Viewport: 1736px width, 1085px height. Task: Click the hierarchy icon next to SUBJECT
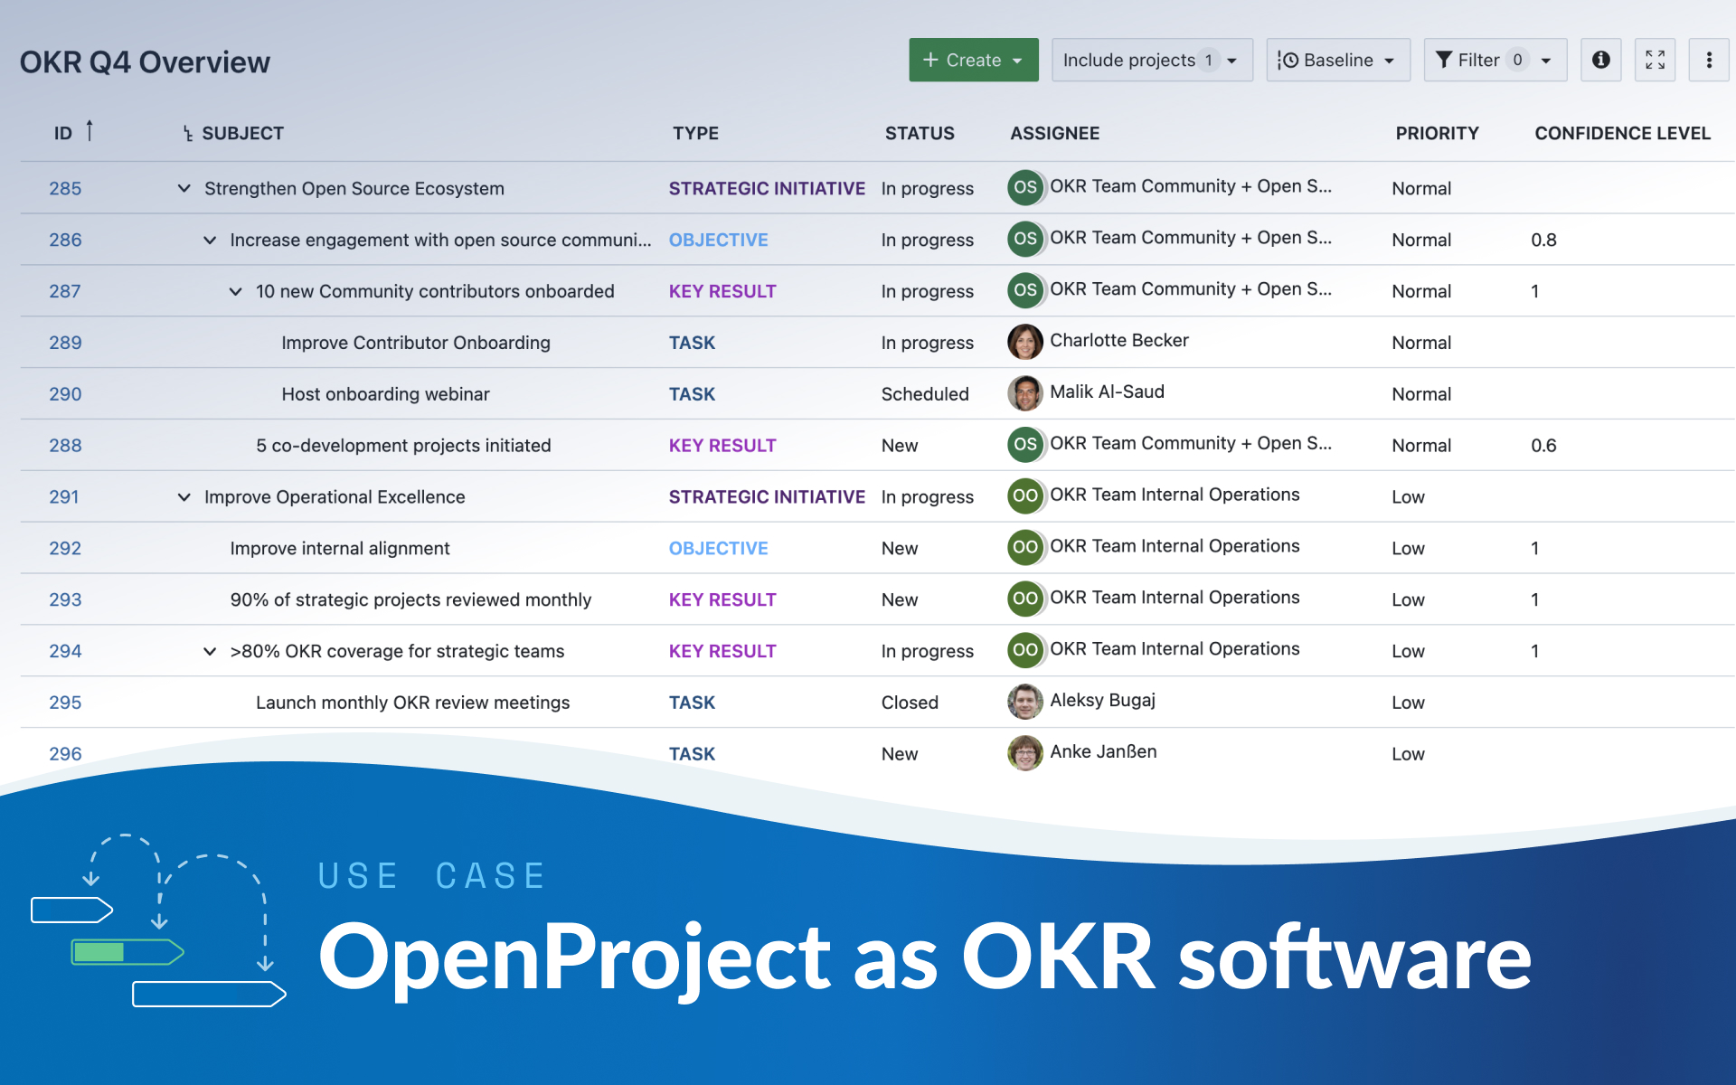[186, 133]
